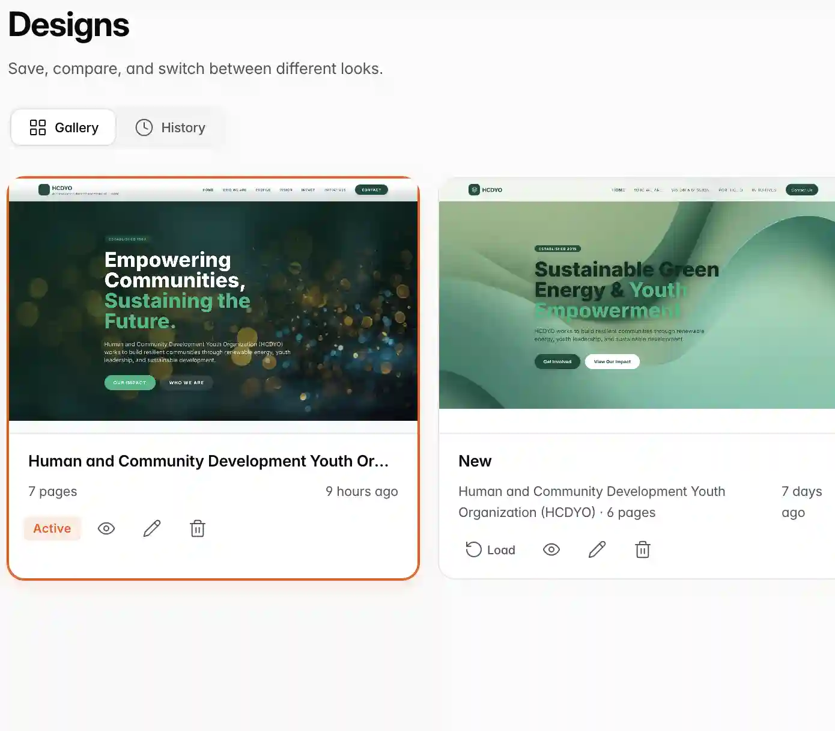Click HCDYO logo in the green design preview
Image resolution: width=835 pixels, height=731 pixels.
tap(485, 190)
